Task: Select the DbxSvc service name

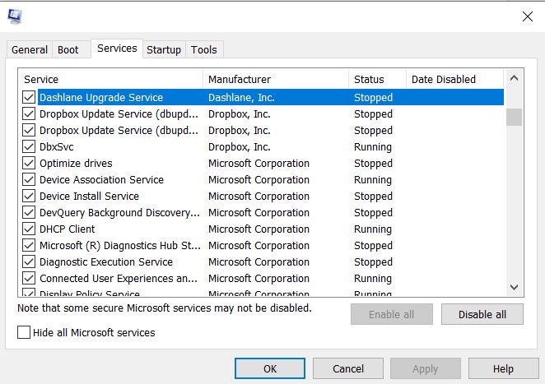Action: coord(57,147)
